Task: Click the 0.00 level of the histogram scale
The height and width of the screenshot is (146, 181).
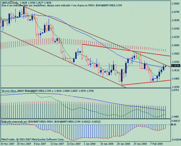Action: pos(174,125)
